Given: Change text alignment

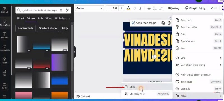Looking at the screenshot, I should pos(149,8).
